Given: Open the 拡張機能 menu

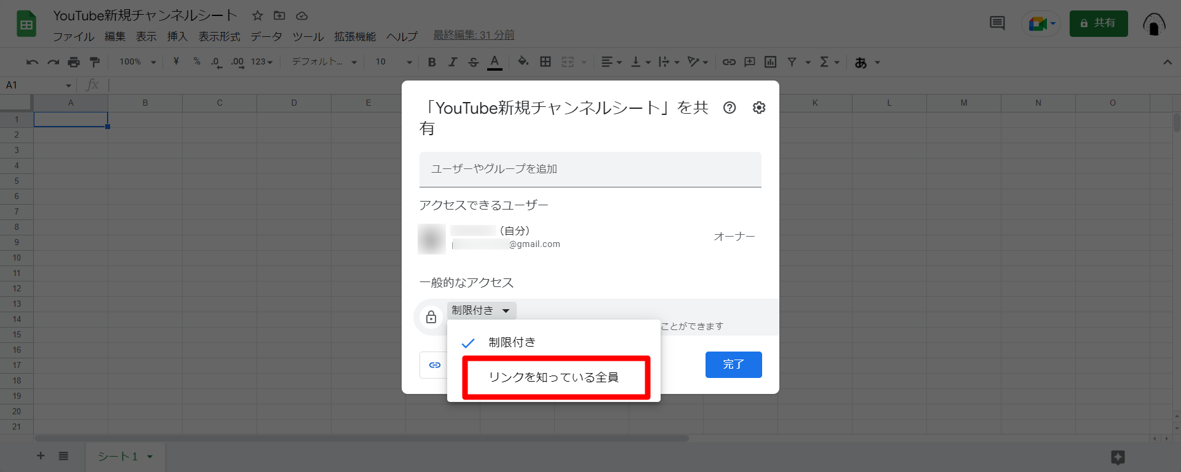Looking at the screenshot, I should [x=355, y=36].
